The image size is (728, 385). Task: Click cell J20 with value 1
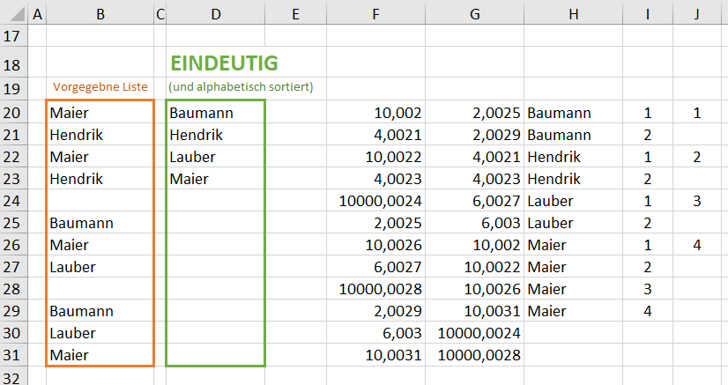697,112
